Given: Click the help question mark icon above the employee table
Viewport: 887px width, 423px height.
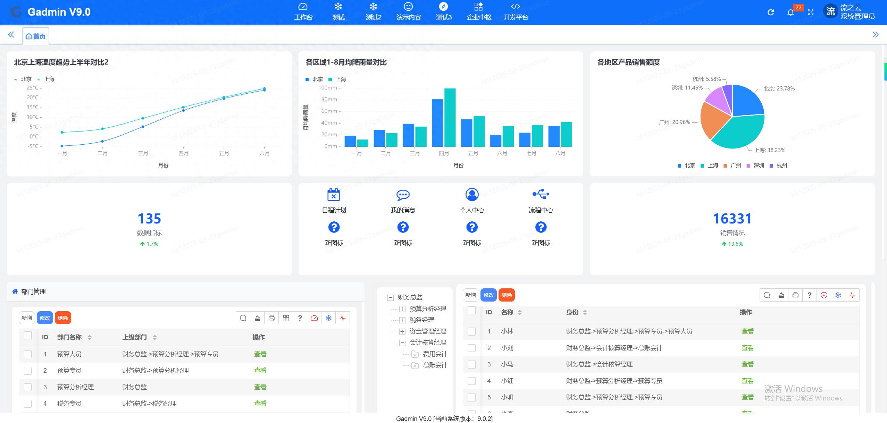Looking at the screenshot, I should pos(810,295).
